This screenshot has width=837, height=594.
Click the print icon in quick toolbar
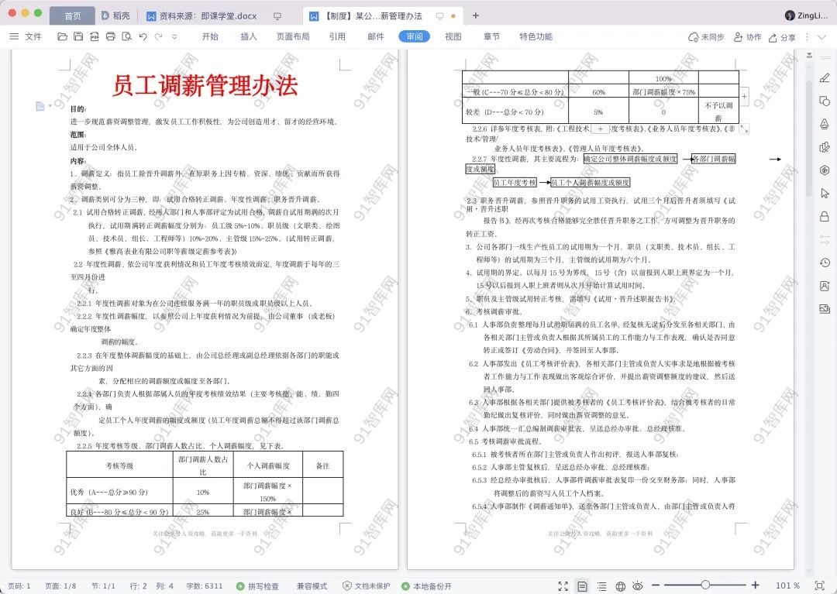(110, 36)
